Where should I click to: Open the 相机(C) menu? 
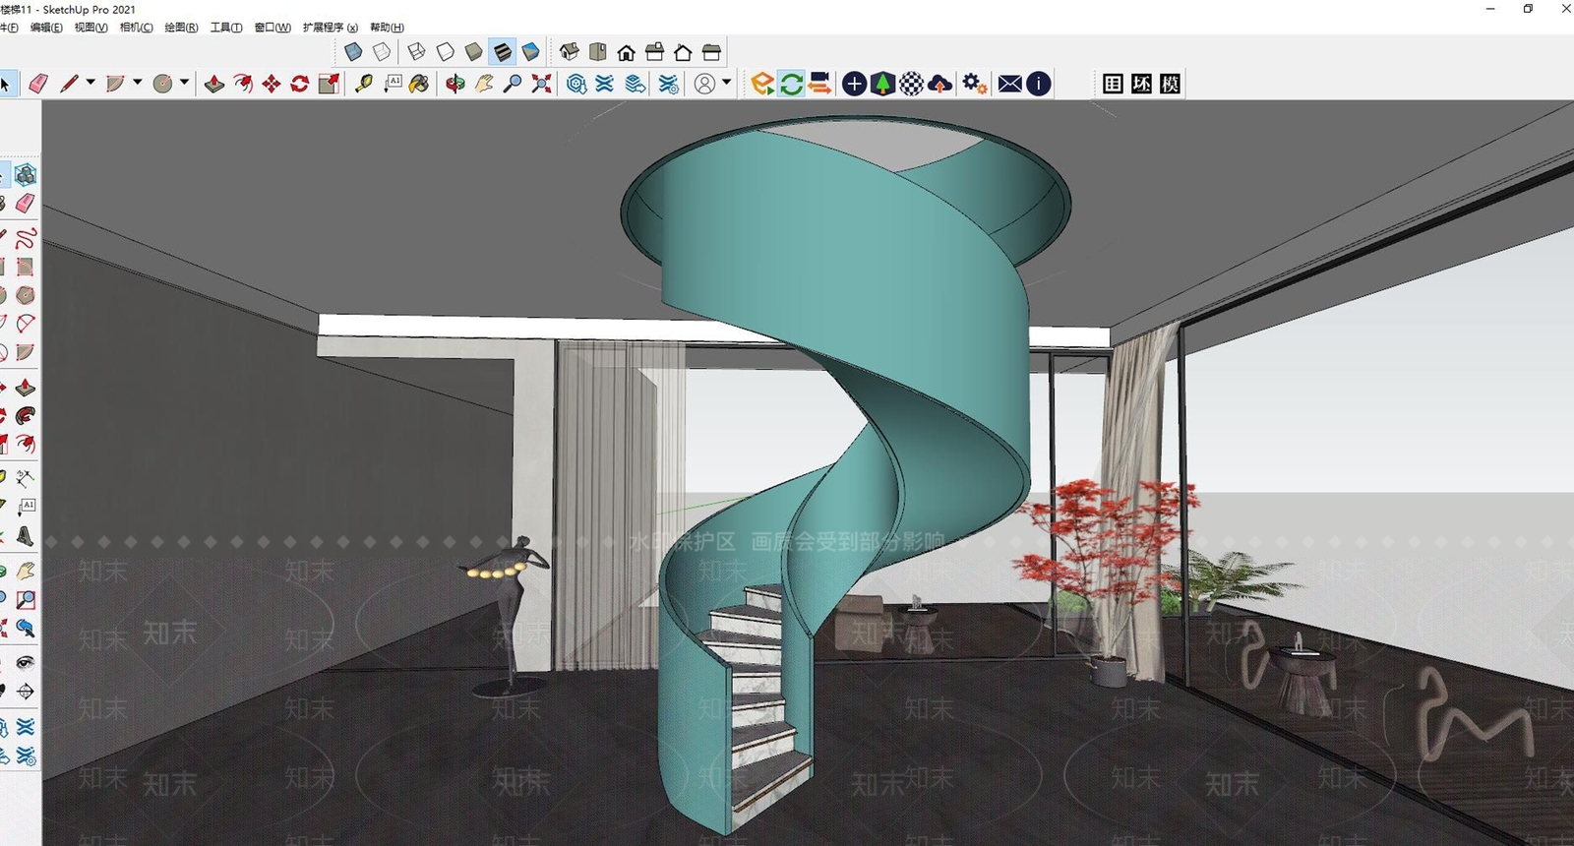(x=137, y=28)
